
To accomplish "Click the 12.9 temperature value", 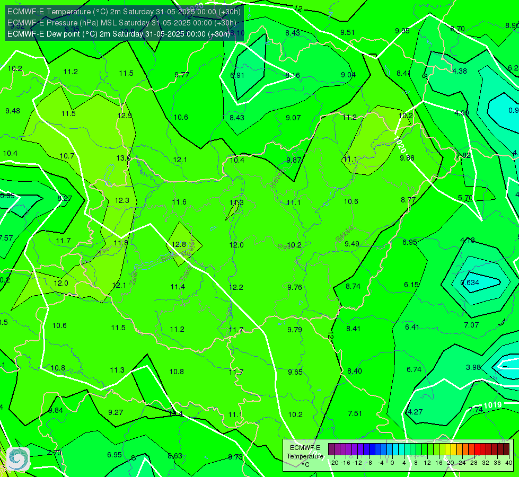I will point(125,116).
